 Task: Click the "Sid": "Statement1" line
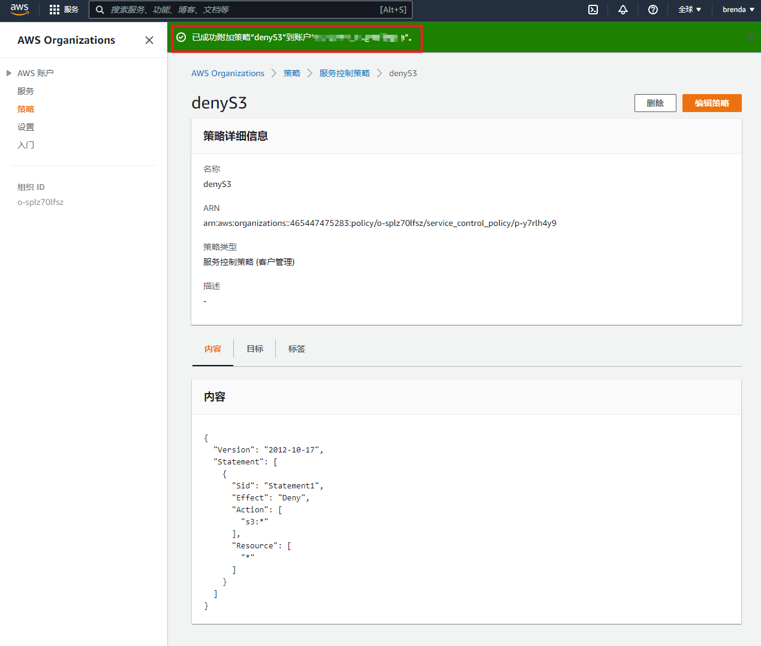278,486
